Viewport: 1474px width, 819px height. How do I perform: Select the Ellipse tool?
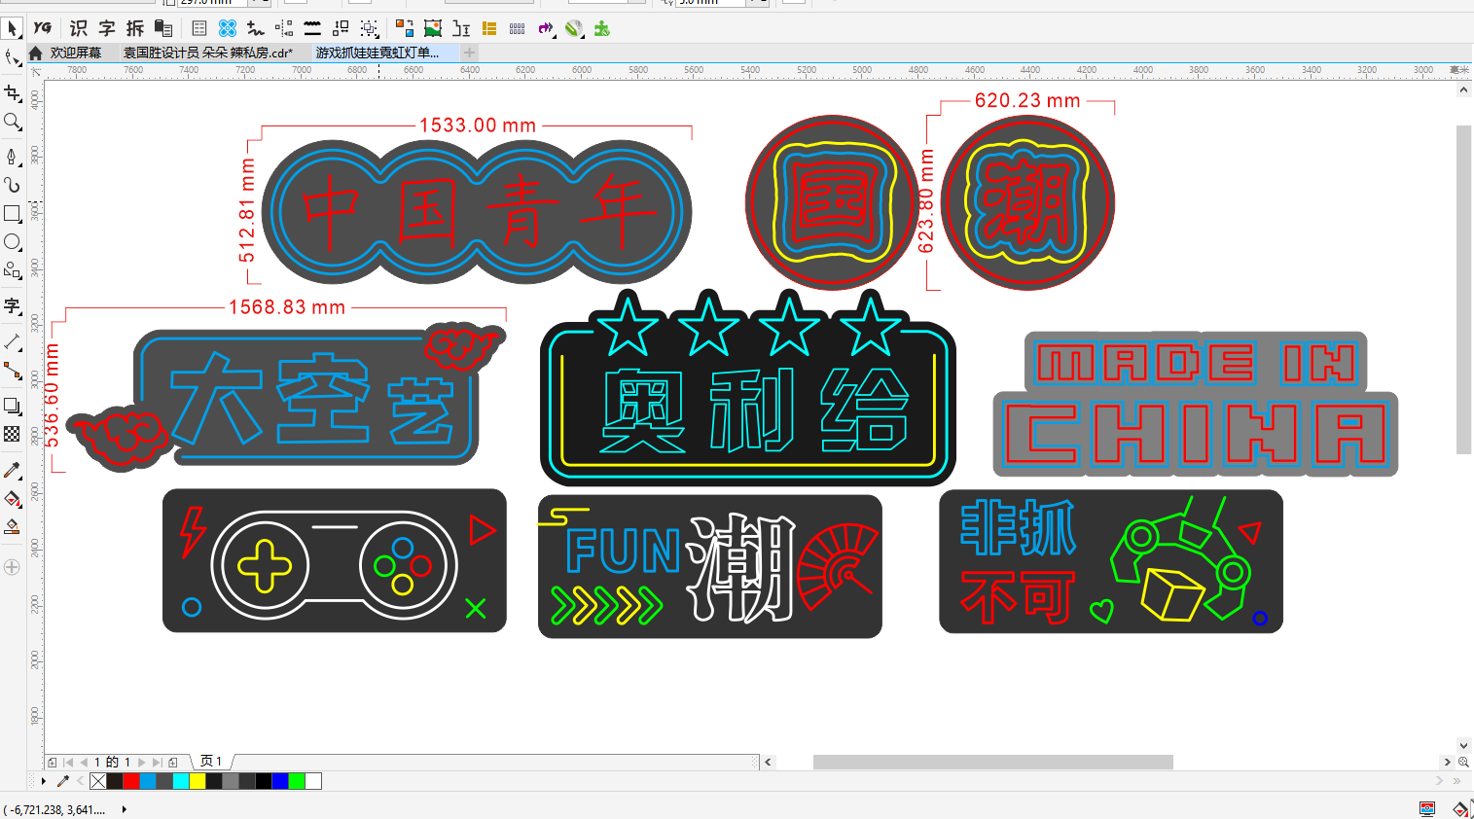(12, 241)
